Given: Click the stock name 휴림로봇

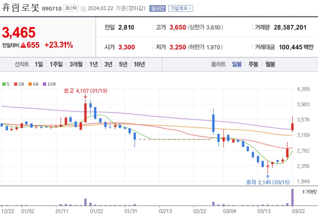Looking at the screenshot, I should click(x=20, y=8).
